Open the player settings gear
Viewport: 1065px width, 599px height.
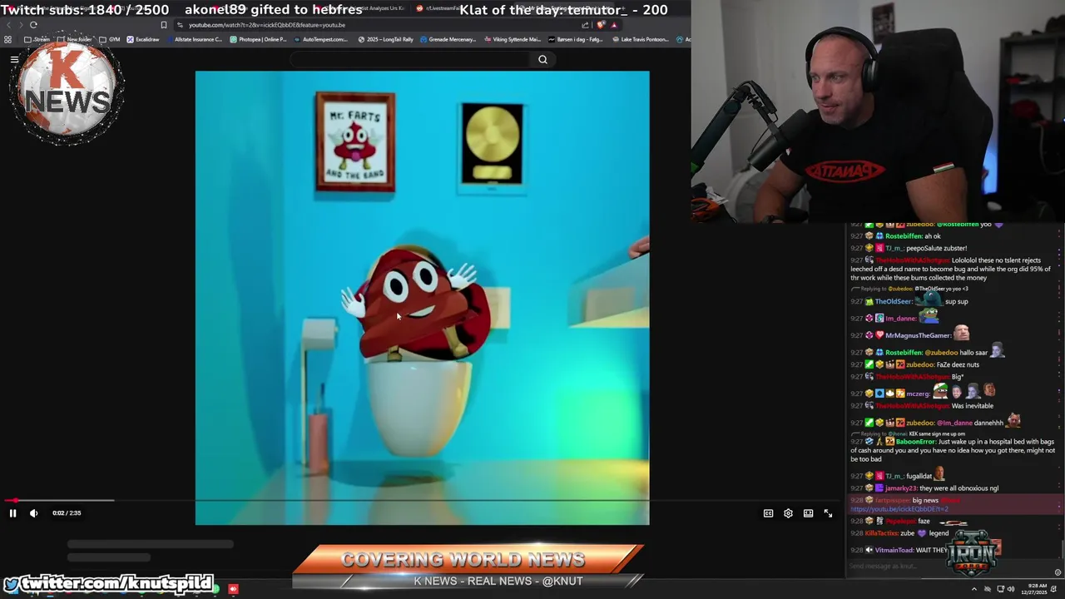pyautogui.click(x=788, y=513)
